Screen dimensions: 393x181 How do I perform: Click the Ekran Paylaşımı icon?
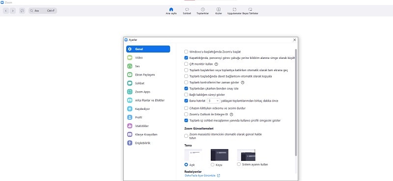coord(130,75)
